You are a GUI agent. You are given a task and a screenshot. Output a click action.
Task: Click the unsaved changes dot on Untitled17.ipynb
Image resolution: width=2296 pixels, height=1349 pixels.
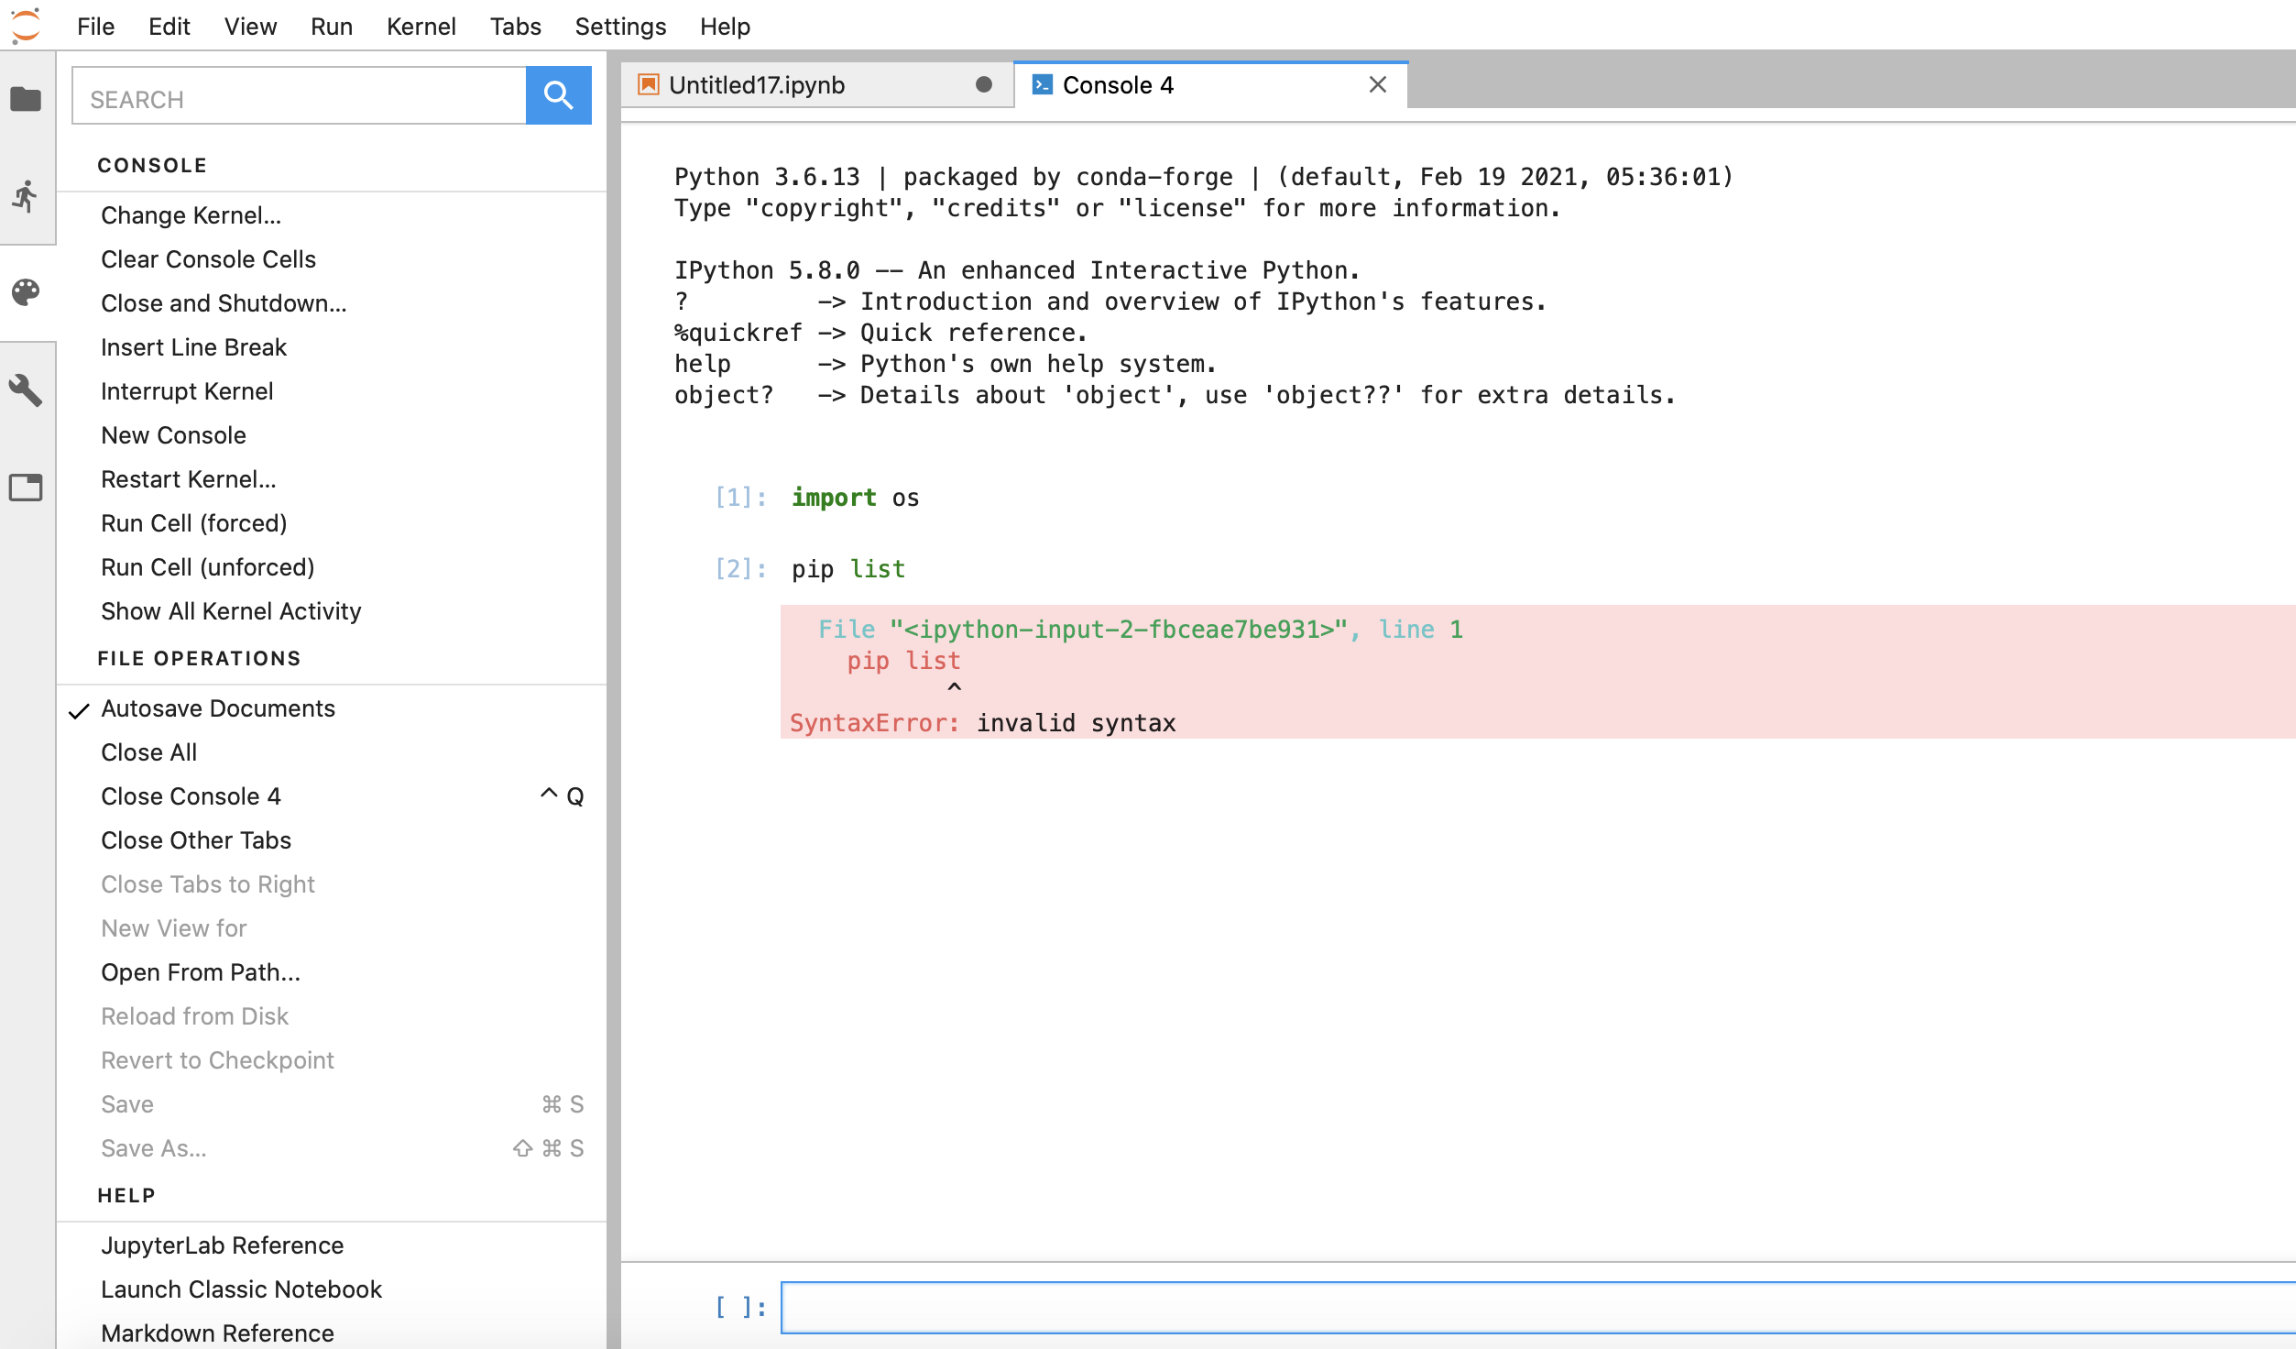pyautogui.click(x=984, y=84)
